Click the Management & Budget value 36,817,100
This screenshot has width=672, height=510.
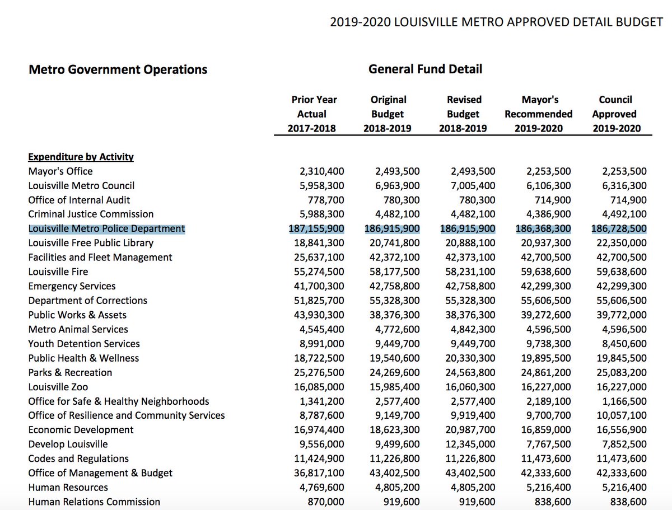[x=319, y=473]
